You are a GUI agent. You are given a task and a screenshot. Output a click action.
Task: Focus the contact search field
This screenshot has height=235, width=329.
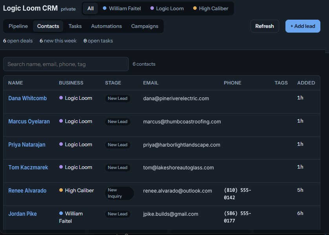[x=66, y=64]
